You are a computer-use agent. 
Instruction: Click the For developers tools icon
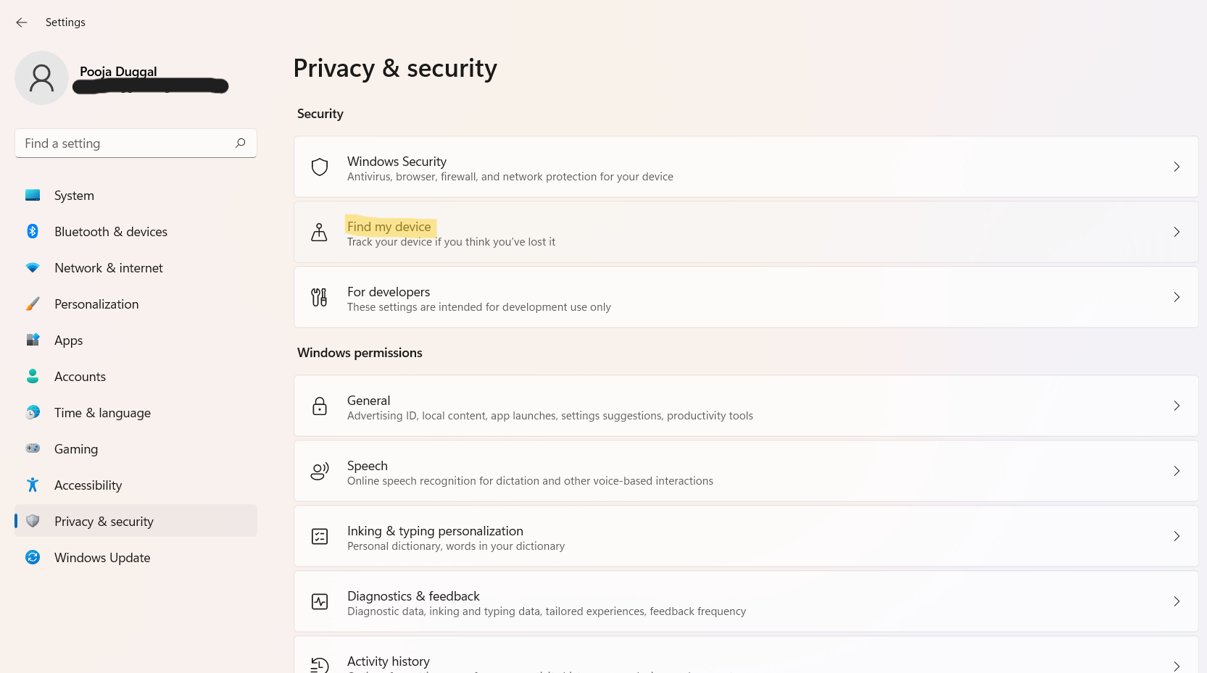click(x=319, y=297)
